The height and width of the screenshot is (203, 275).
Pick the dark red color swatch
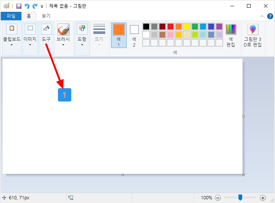tap(162, 27)
